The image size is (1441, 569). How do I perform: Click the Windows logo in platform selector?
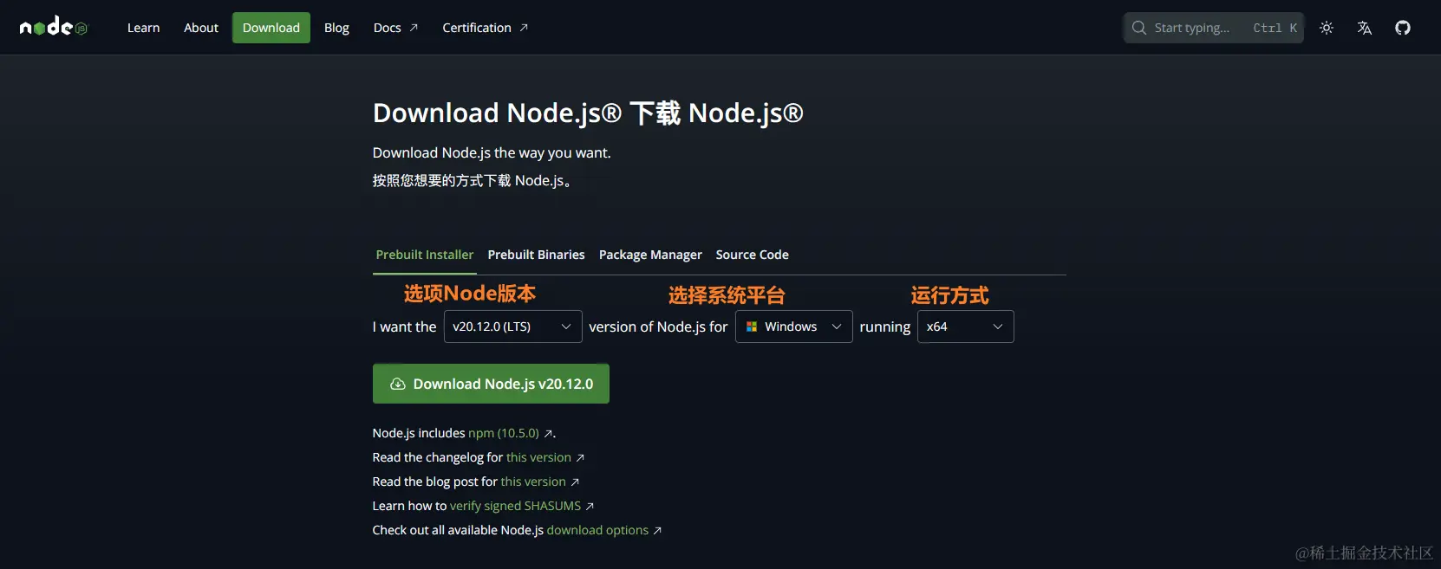pos(752,327)
